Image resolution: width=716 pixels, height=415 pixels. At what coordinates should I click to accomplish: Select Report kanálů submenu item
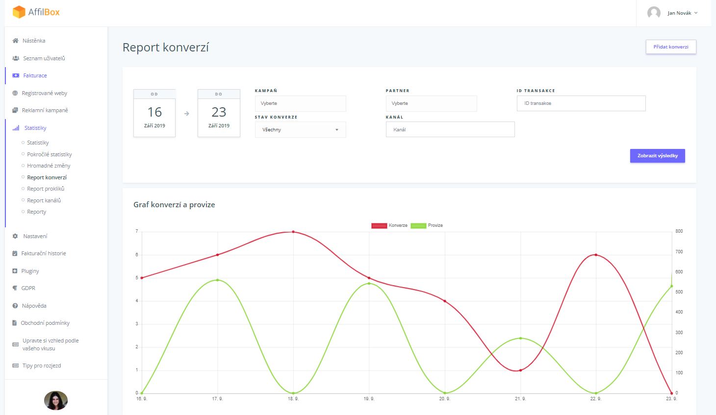(x=44, y=200)
